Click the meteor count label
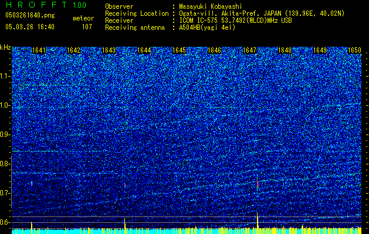 tap(83, 18)
